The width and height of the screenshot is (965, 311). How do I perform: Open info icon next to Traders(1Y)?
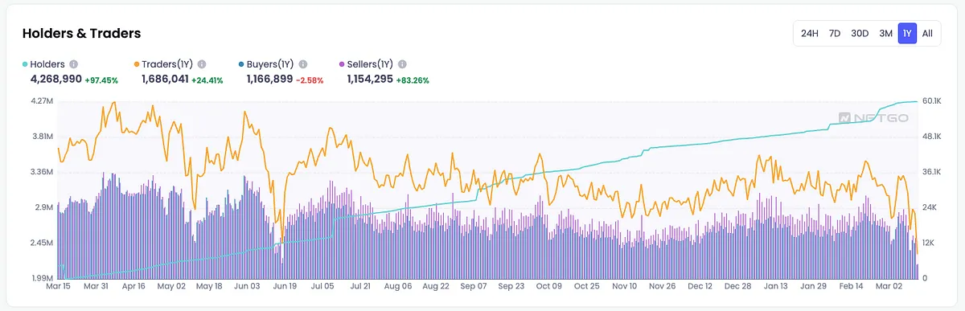click(202, 64)
